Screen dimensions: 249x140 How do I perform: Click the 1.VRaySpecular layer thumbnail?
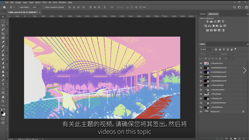tap(207, 99)
